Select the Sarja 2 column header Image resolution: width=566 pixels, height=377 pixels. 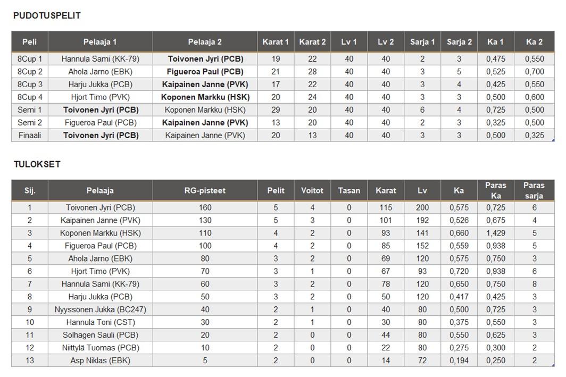459,41
